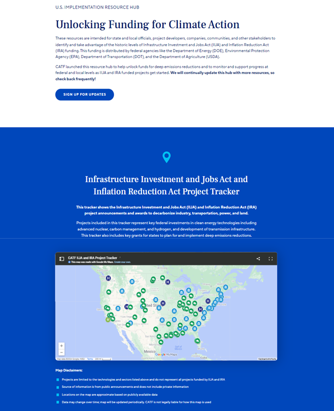Click the Sign Up For Updates button
The height and width of the screenshot is (411, 334).
click(84, 95)
